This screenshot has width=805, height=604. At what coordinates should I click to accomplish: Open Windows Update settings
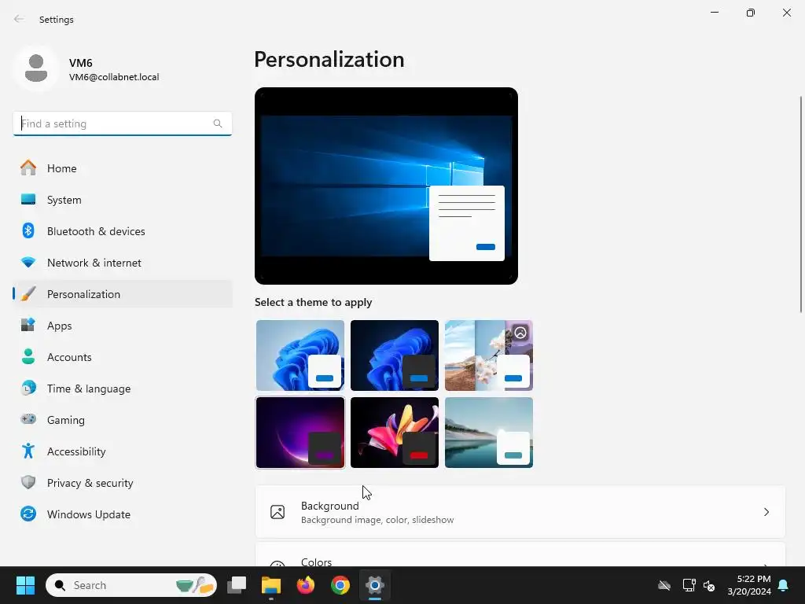click(123, 514)
